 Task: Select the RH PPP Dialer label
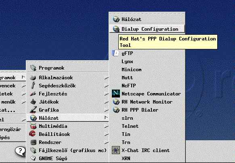(x=140, y=110)
